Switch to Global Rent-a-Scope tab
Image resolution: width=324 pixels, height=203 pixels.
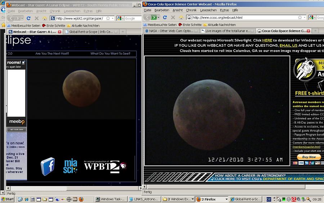coord(91,32)
